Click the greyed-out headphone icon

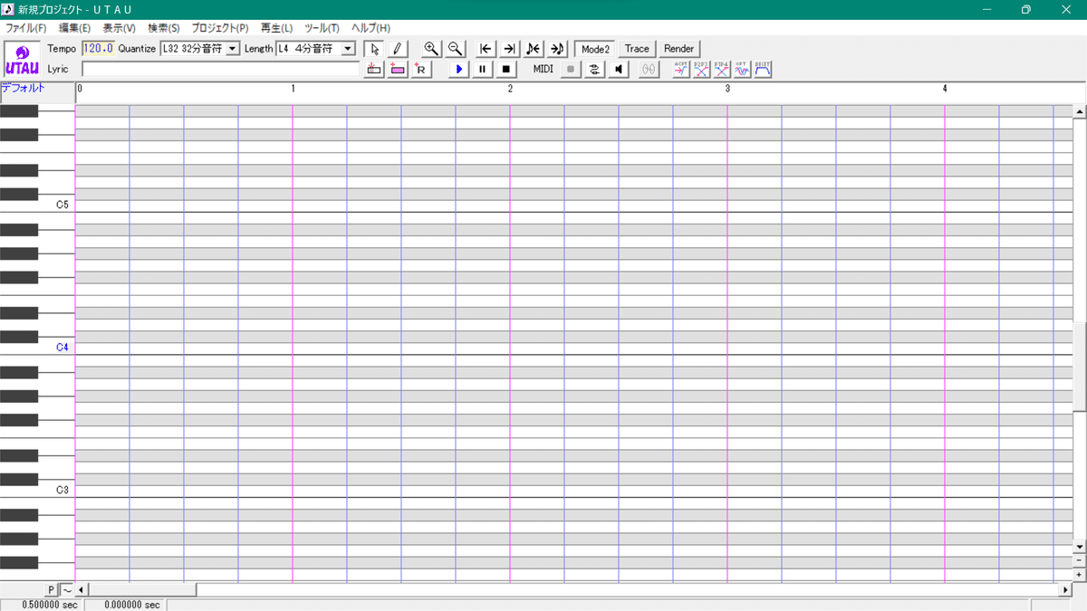(x=649, y=69)
